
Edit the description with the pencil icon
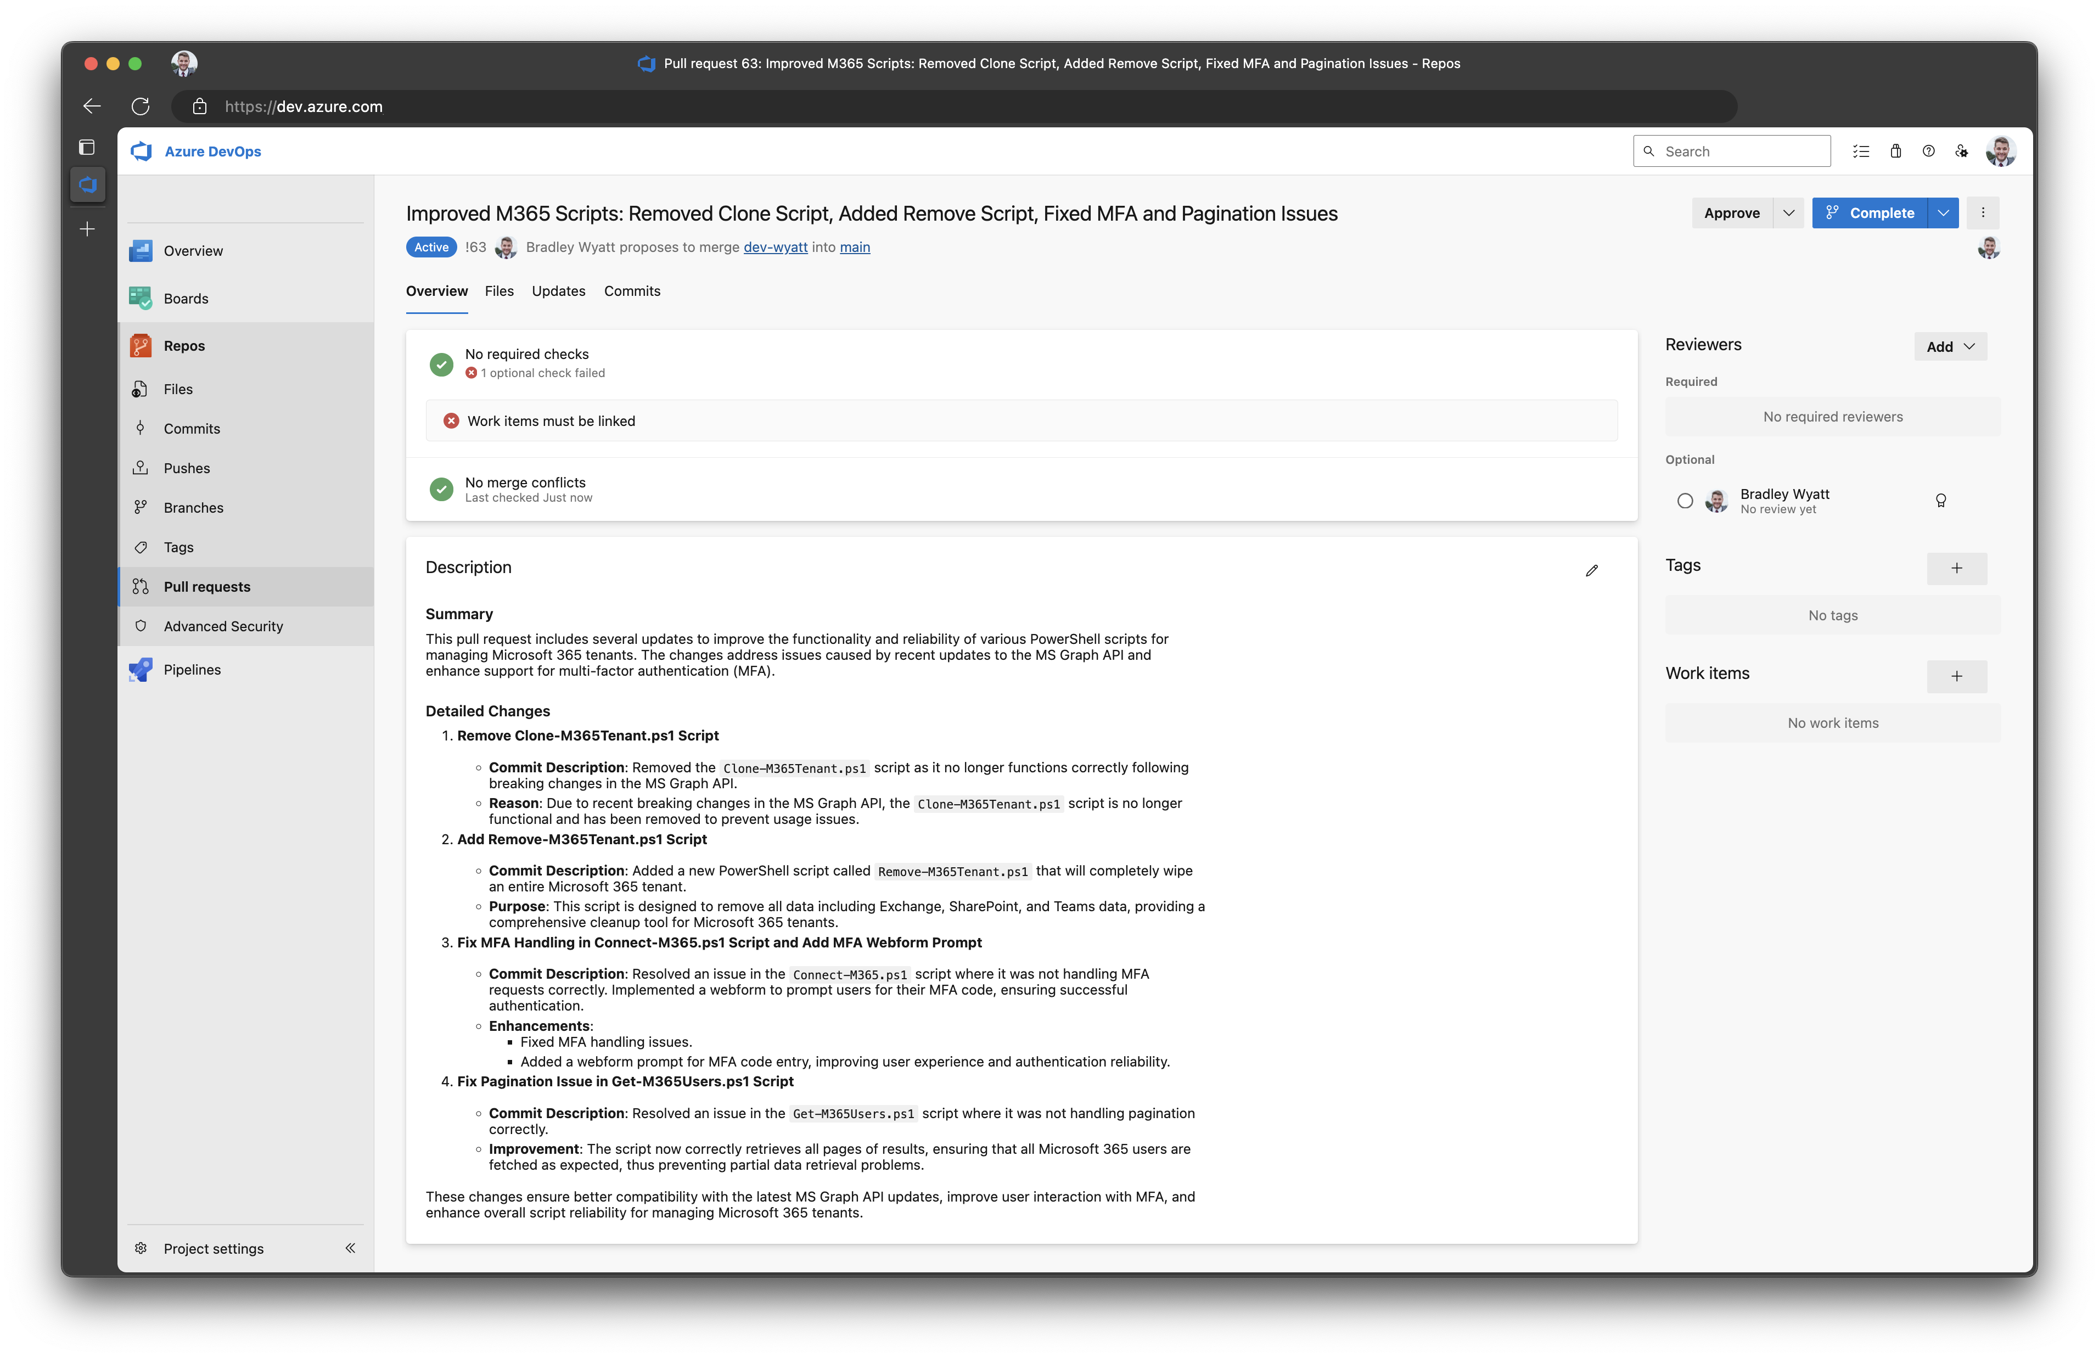click(1591, 570)
